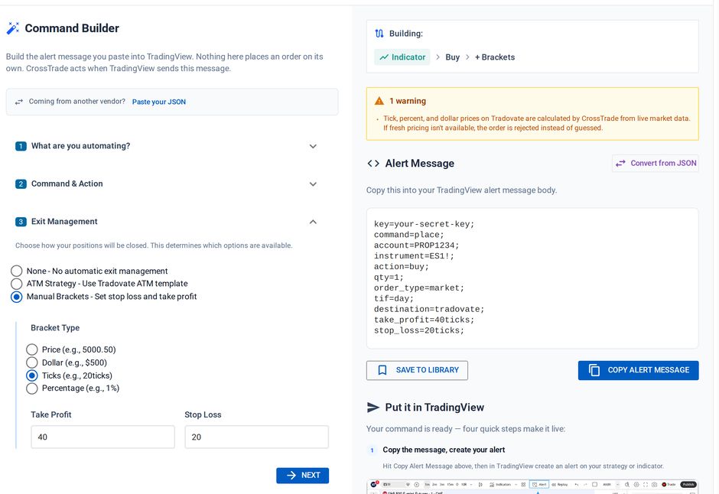Click the '1 warning' heading text
The height and width of the screenshot is (494, 719).
click(408, 101)
